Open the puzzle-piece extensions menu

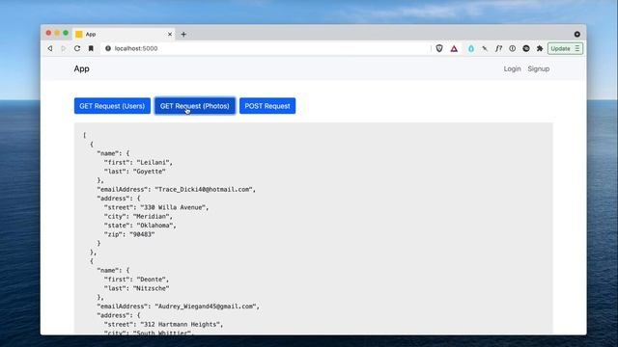[540, 48]
